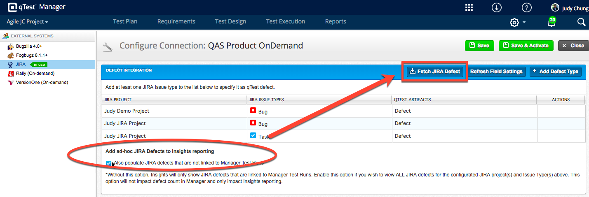Select Fogbugz 8.1.1+ in the sidebar
Screen dimensions: 589x197
tap(32, 55)
